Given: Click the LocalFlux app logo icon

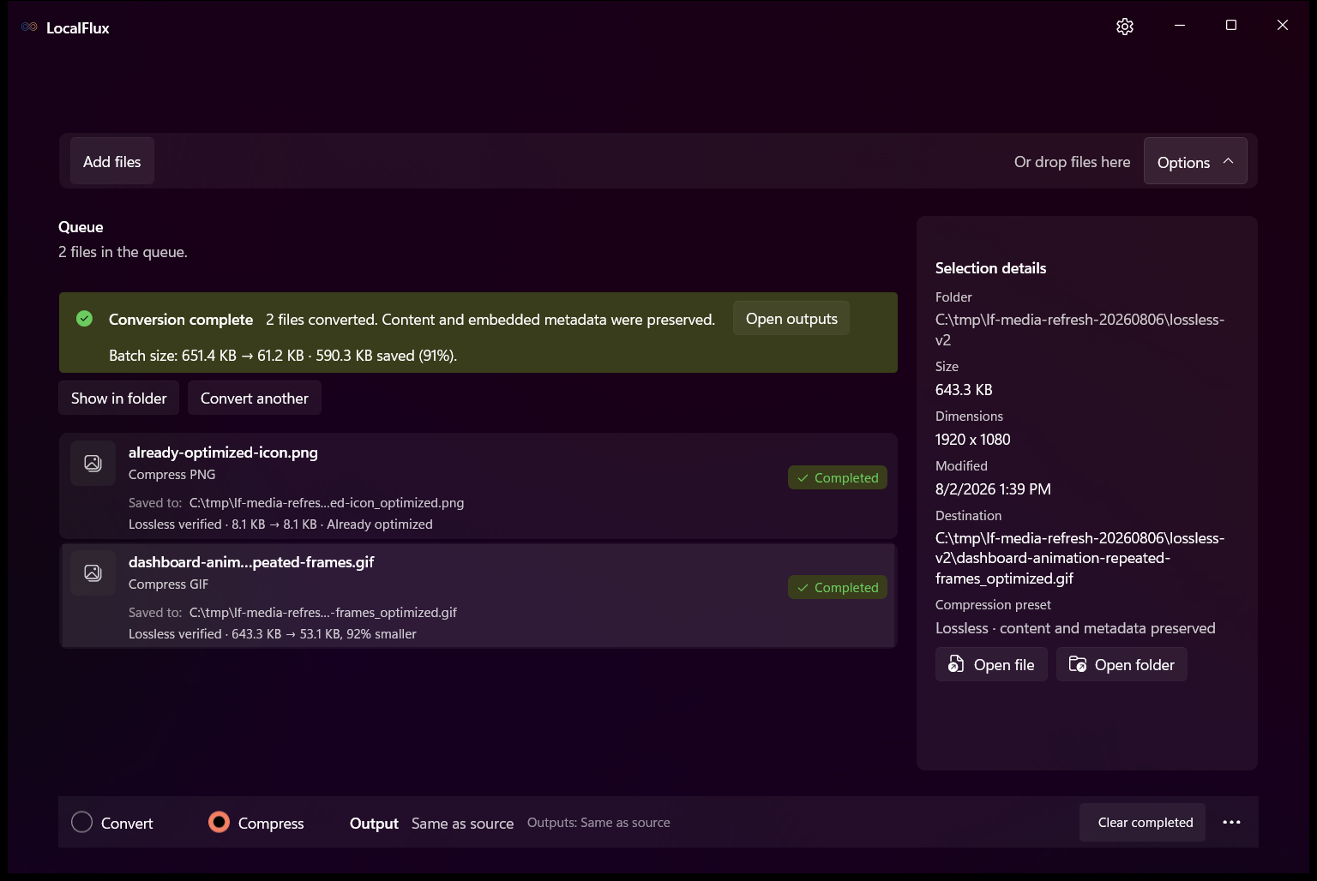Looking at the screenshot, I should pos(29,27).
